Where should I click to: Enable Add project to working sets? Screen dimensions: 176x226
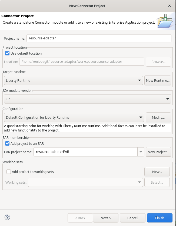(9, 172)
